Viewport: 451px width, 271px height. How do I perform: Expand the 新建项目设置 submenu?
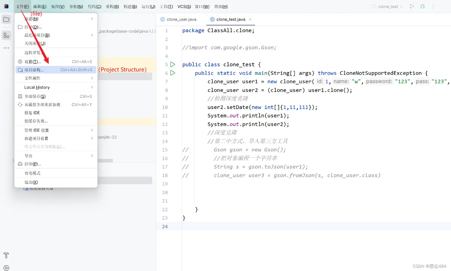56,138
